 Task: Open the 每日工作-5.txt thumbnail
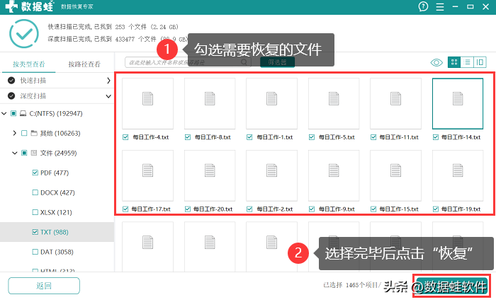334,104
